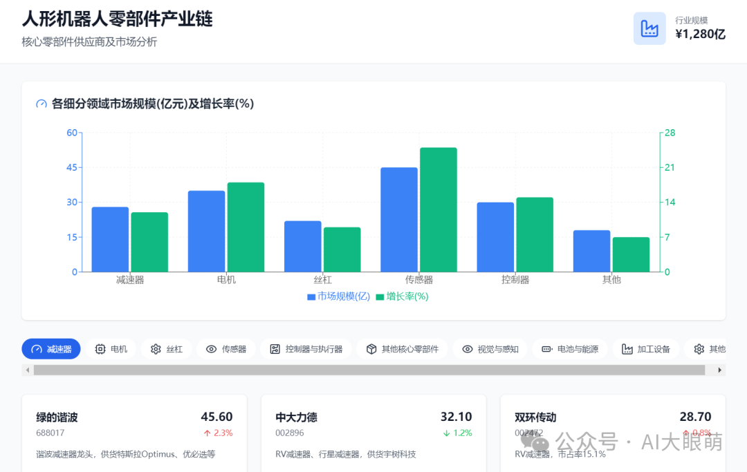Switch to the 加工设备 tab
The image size is (747, 472).
click(646, 349)
